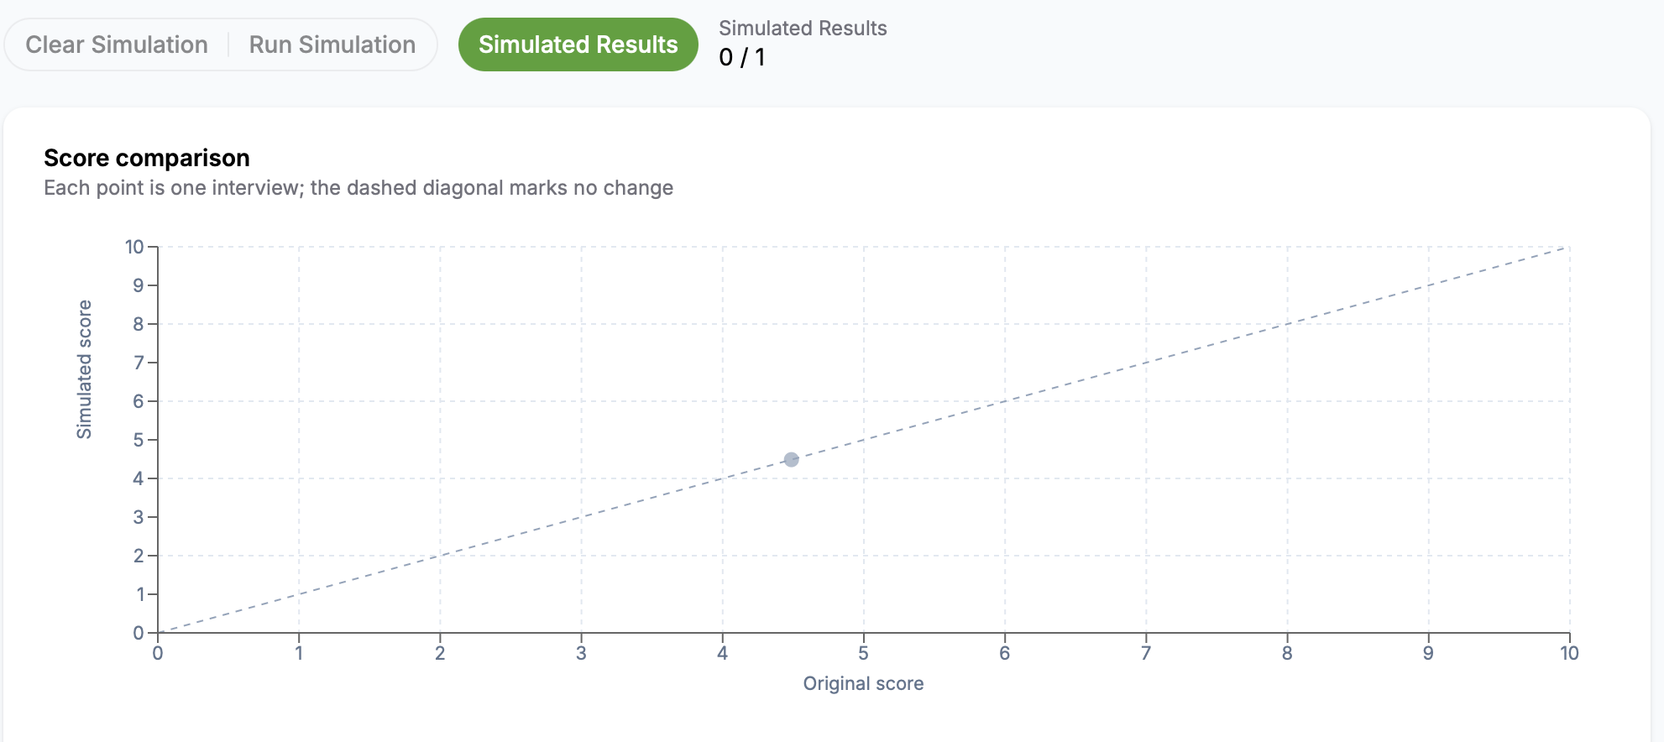Select the interview data point on the chart
The height and width of the screenshot is (742, 1664).
(791, 459)
